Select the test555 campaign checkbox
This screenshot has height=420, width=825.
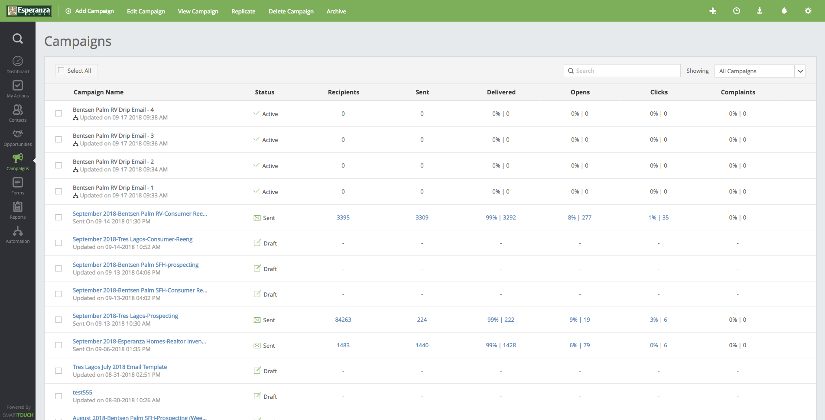(x=58, y=396)
